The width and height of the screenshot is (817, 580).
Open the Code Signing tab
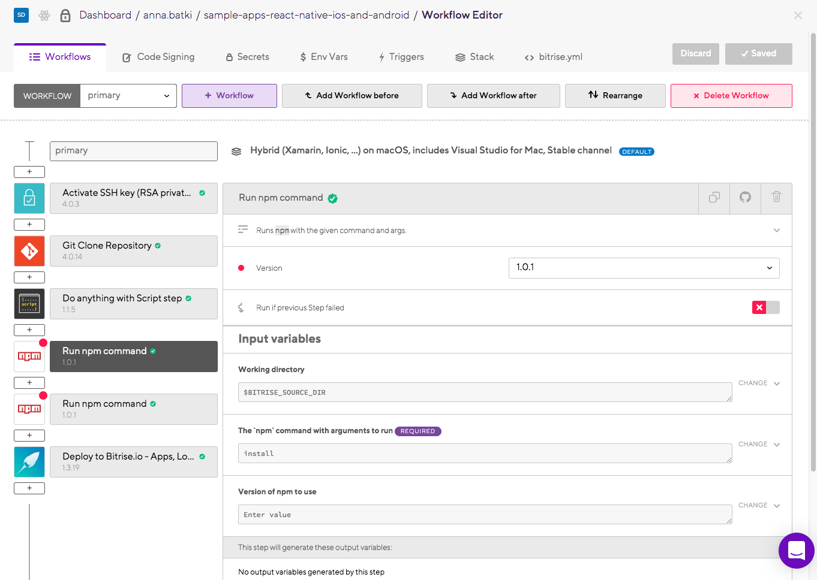point(159,57)
